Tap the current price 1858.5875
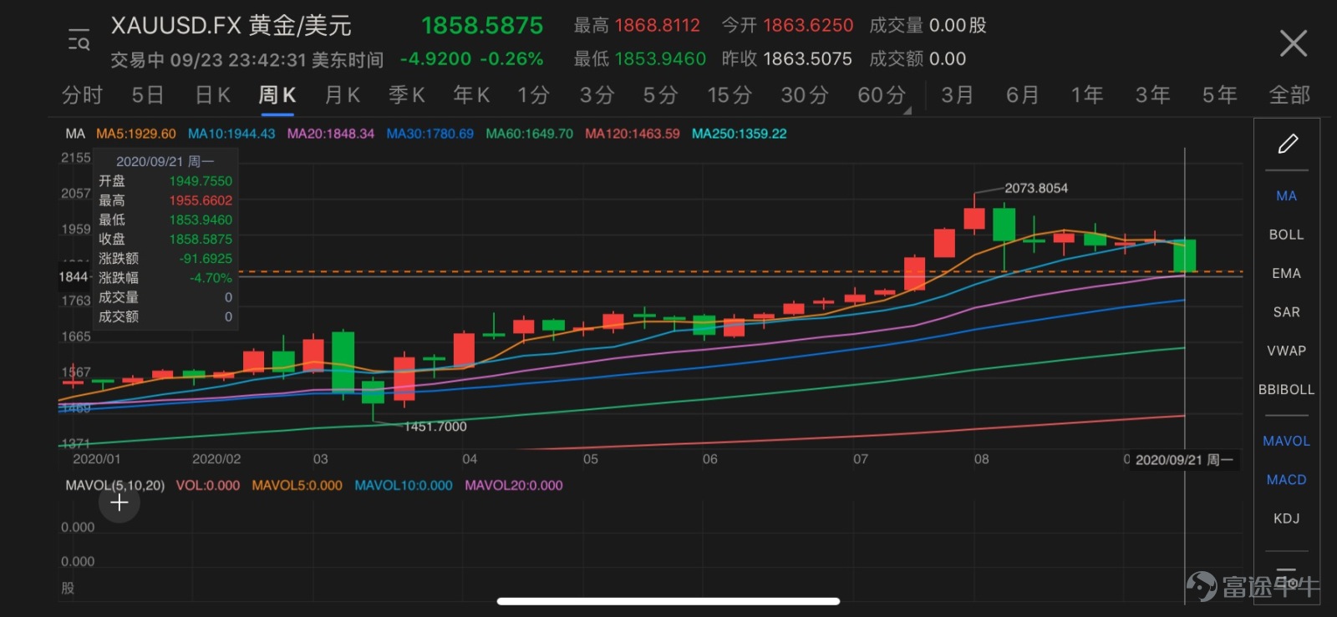The image size is (1337, 617). pos(482,26)
